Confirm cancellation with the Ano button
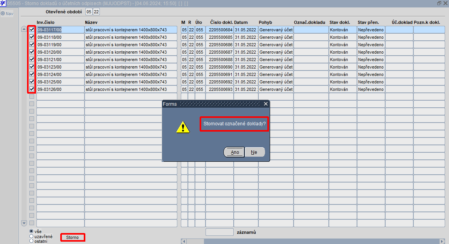The image size is (449, 244). (234, 152)
